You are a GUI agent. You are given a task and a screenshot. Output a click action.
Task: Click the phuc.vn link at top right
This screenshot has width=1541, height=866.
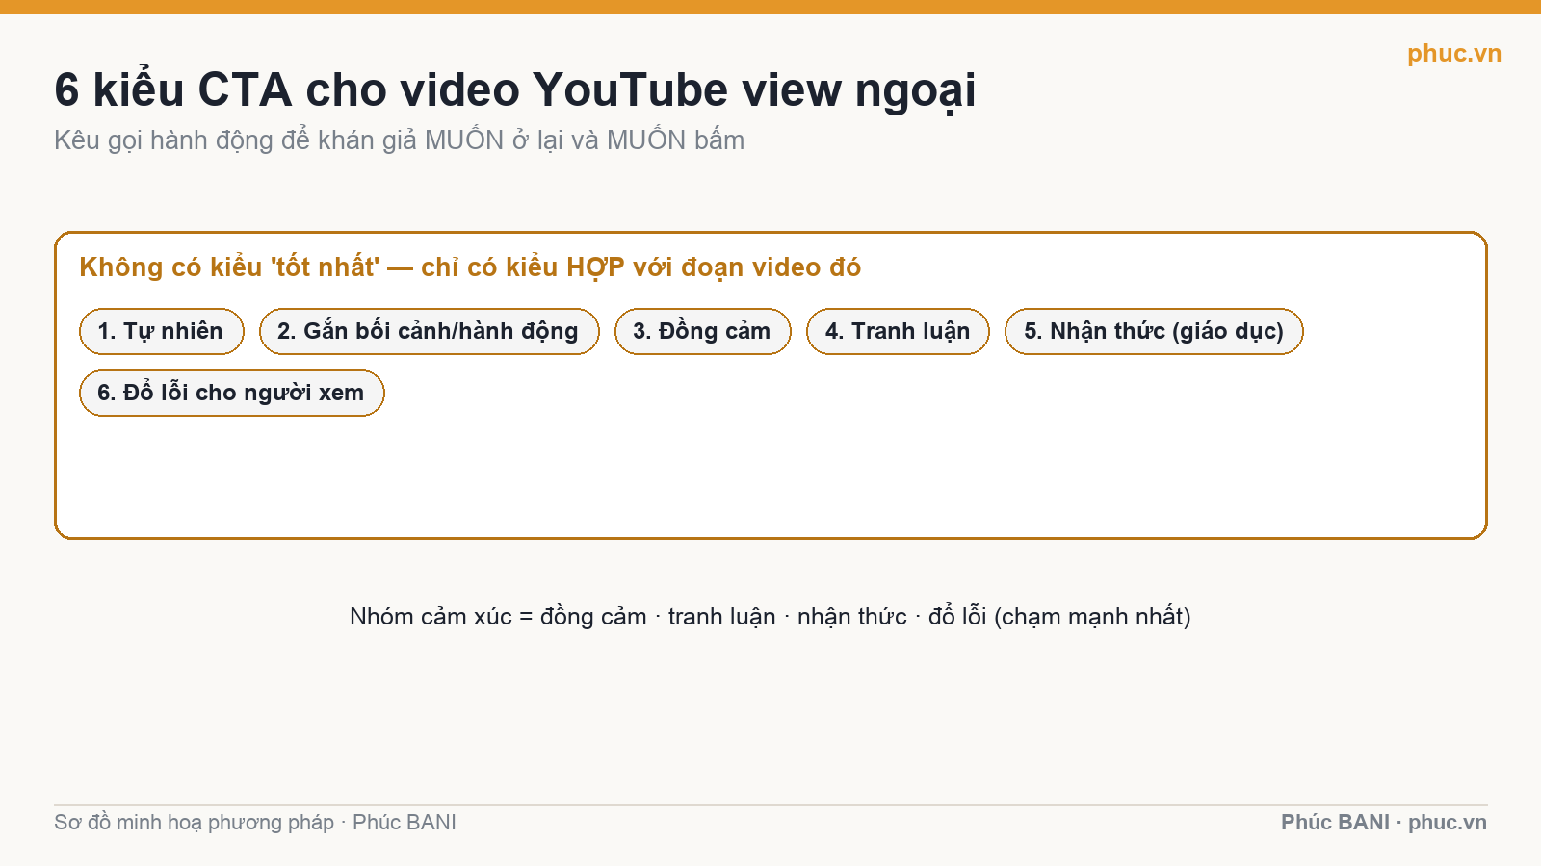tap(1453, 54)
